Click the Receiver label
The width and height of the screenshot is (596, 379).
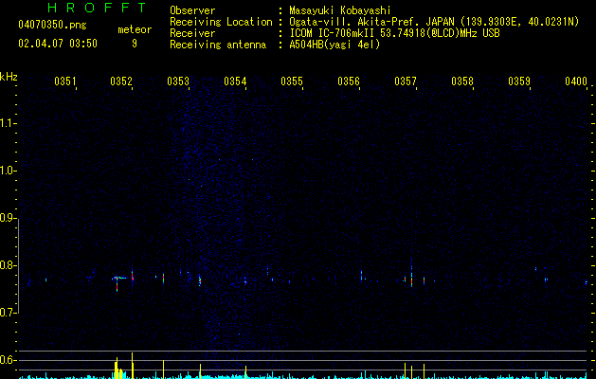click(x=192, y=33)
